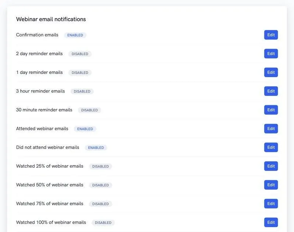Viewport: 294px width, 232px height.
Task: Edit the Did not attend webinar emails
Action: (271, 147)
